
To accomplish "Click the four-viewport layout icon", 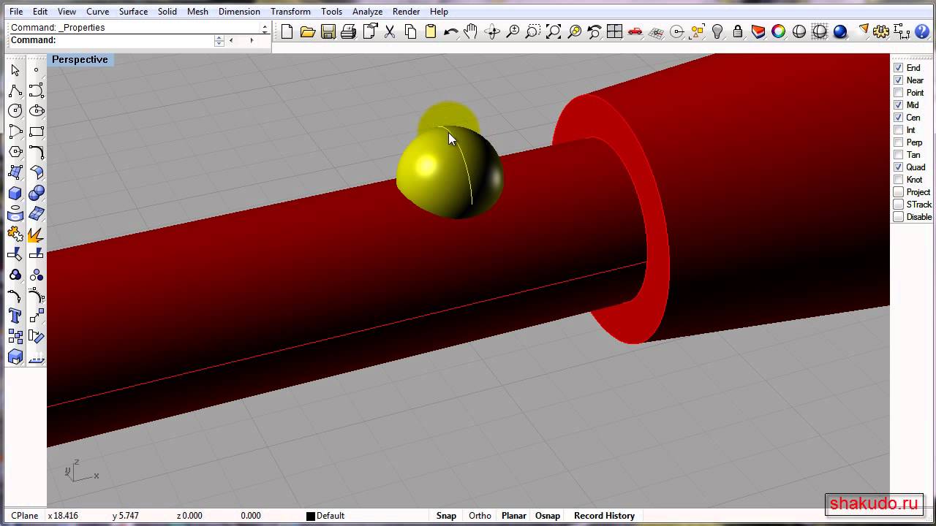I will [x=615, y=31].
